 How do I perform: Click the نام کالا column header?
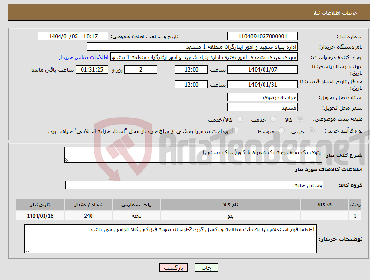click(x=231, y=205)
